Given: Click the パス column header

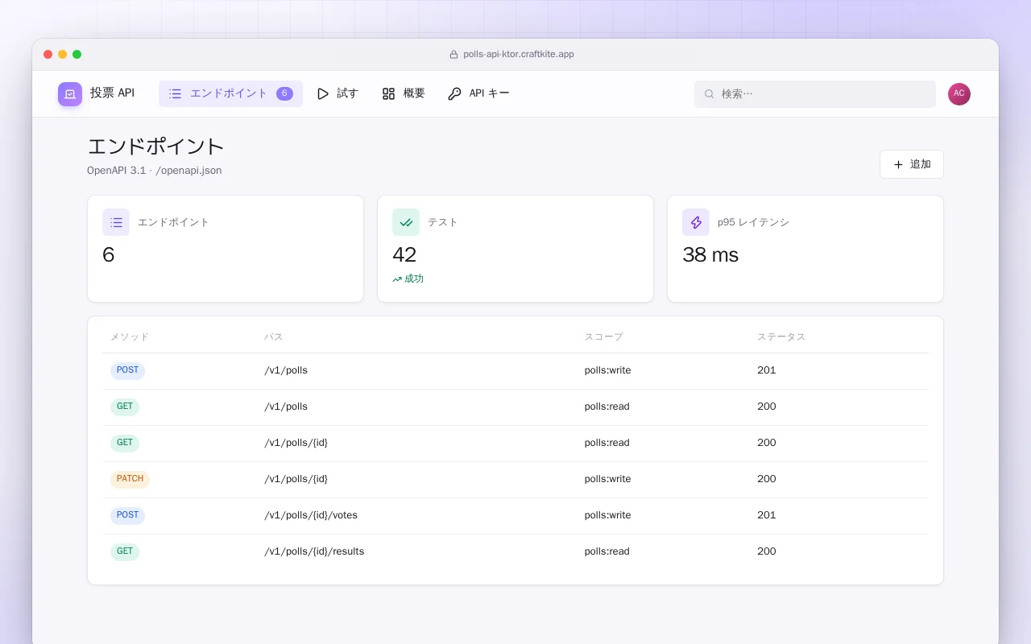Looking at the screenshot, I should coord(274,336).
